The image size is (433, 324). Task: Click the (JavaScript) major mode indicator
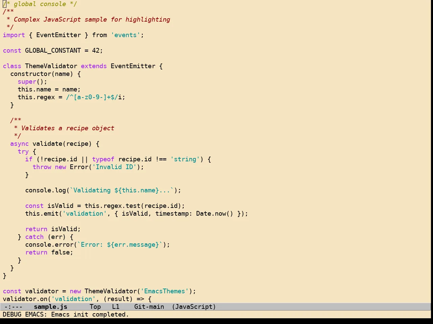pos(194,307)
